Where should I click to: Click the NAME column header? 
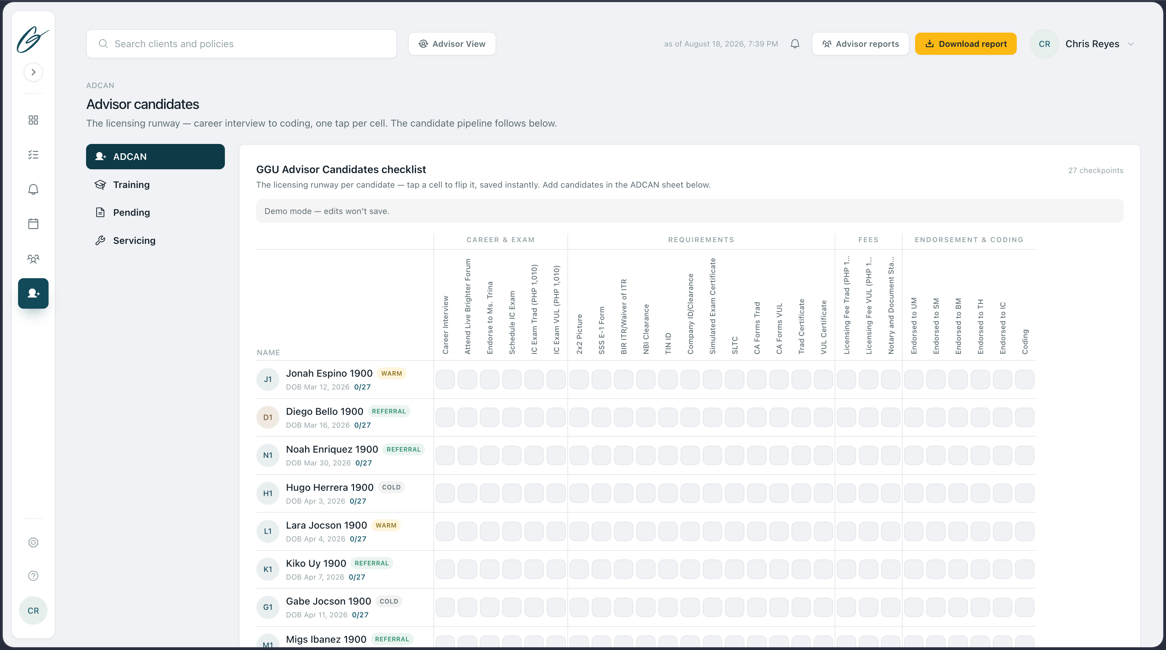268,352
